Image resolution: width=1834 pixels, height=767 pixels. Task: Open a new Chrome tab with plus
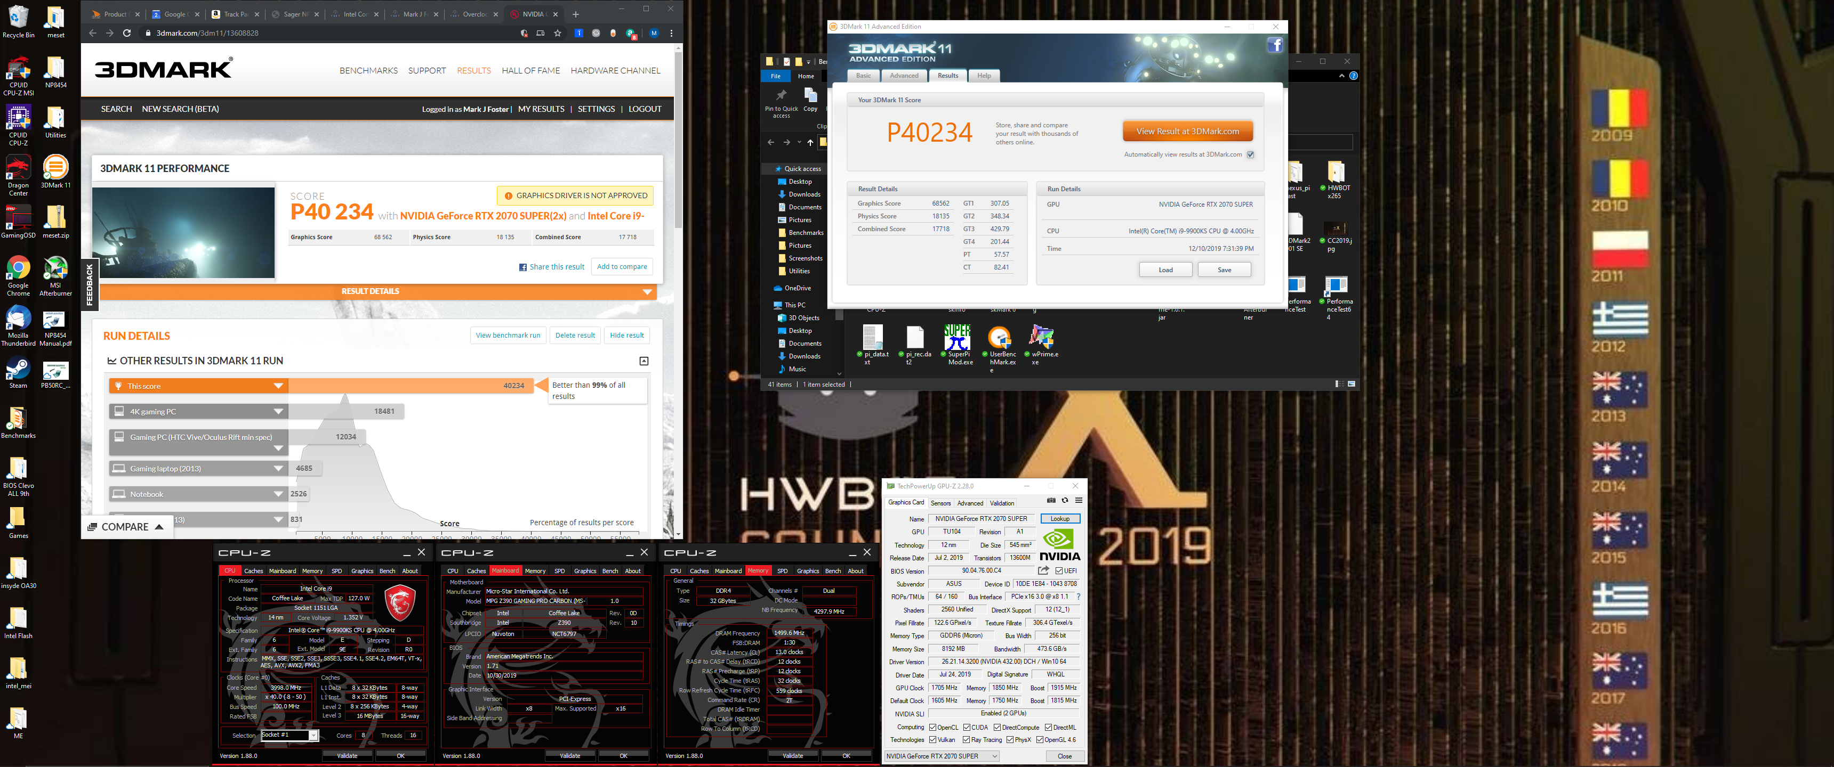pos(575,14)
